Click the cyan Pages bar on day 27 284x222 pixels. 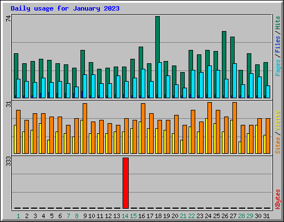point(235,80)
